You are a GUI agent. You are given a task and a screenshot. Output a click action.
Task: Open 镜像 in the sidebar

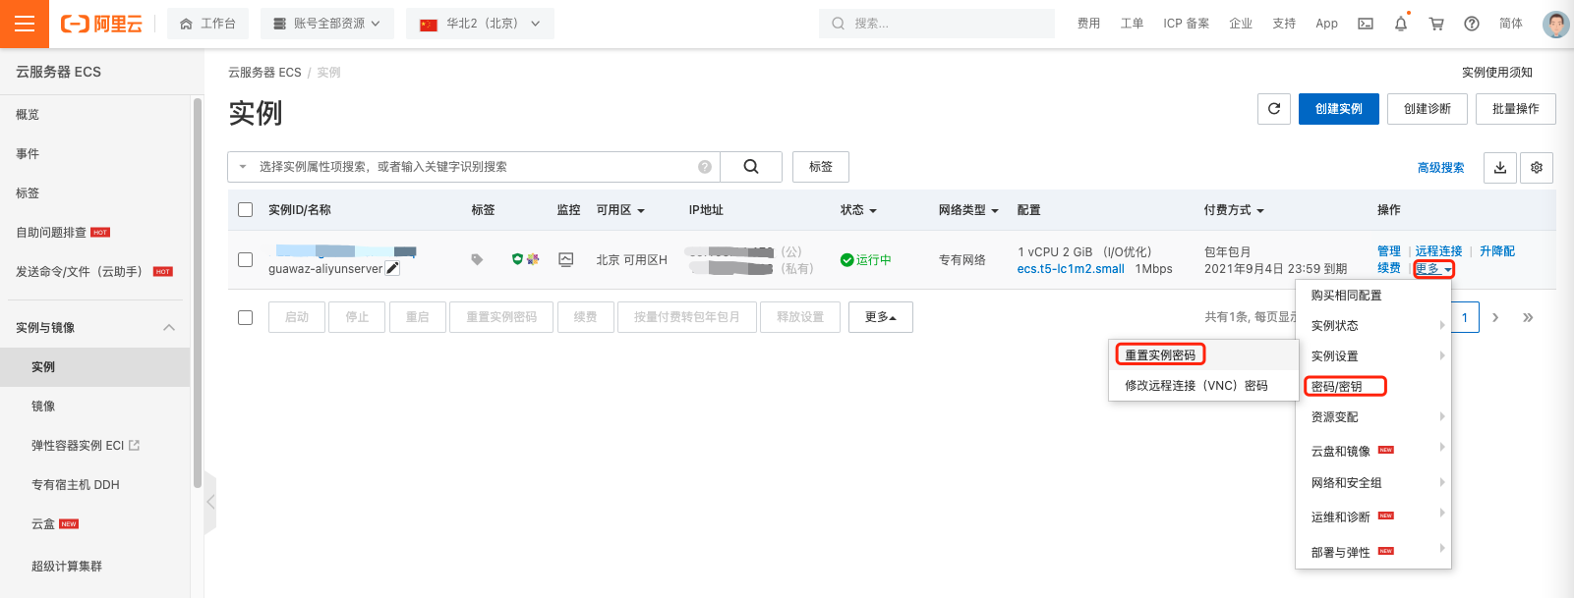43,406
